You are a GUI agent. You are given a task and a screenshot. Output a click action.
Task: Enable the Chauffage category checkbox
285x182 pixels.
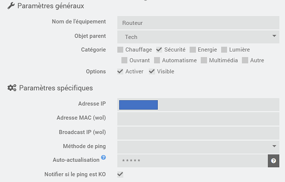pos(120,50)
